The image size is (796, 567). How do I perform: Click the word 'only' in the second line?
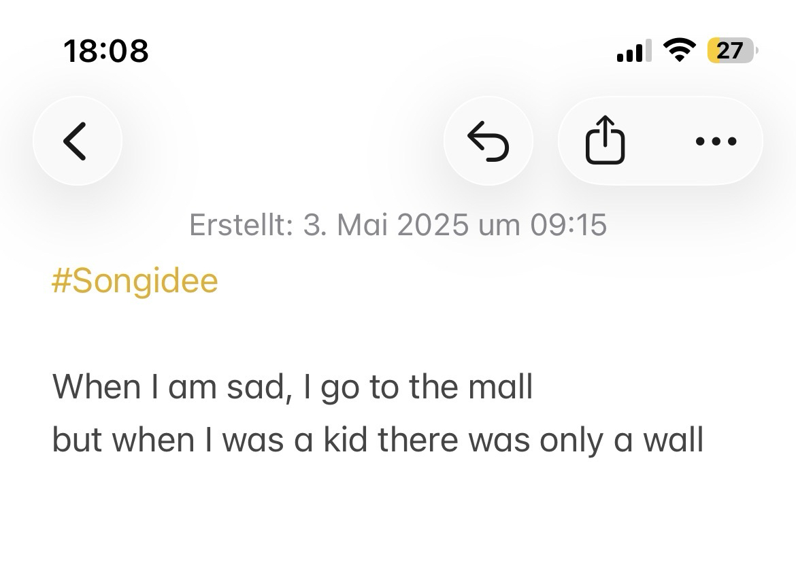(571, 440)
